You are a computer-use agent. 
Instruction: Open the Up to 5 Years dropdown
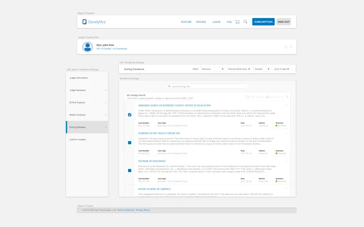(x=283, y=69)
